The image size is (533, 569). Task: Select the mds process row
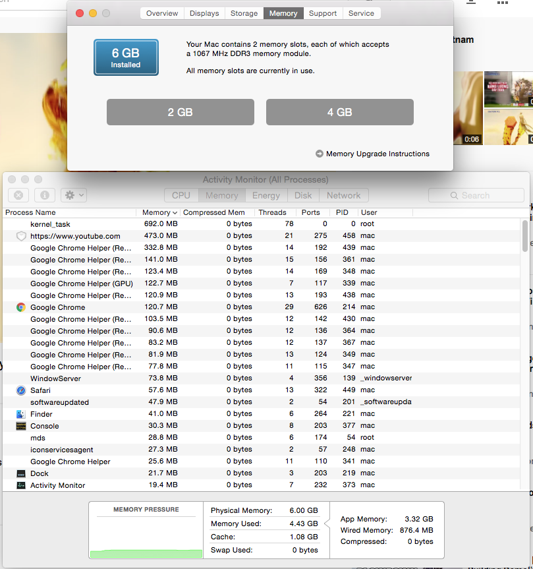coord(261,438)
